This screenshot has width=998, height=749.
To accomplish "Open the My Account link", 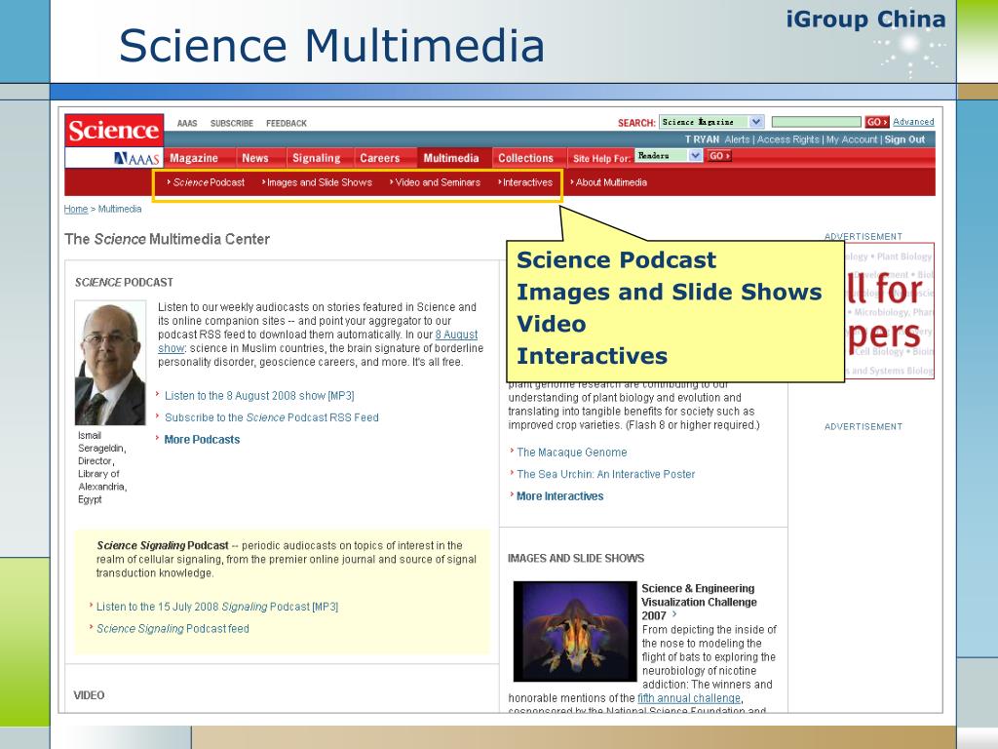I will 852,139.
